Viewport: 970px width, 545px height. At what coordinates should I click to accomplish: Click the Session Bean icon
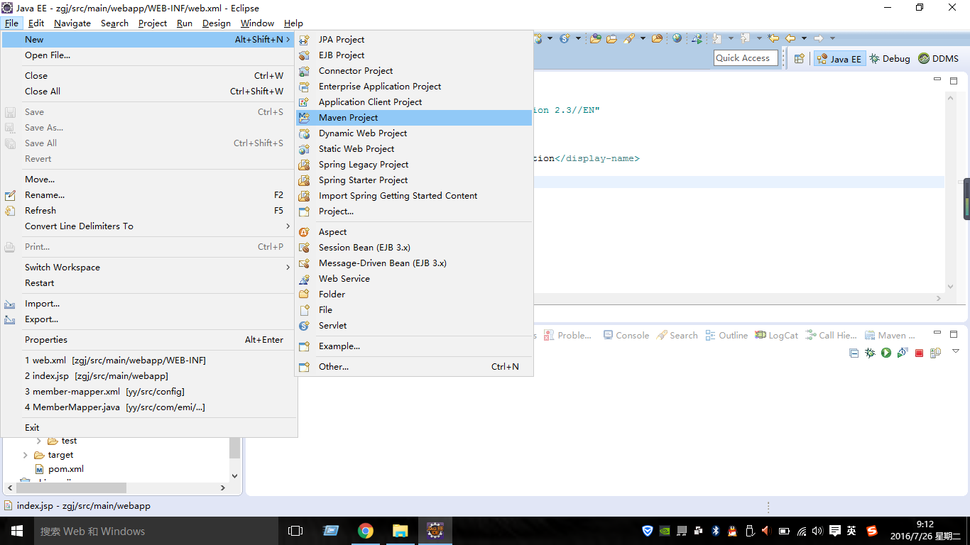304,248
